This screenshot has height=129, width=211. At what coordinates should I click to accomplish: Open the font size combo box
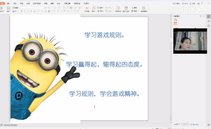point(40,8)
